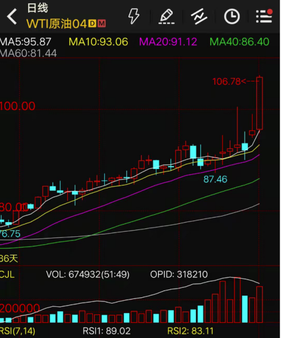Open the clock time period icon
The height and width of the screenshot is (338, 282).
pyautogui.click(x=232, y=16)
